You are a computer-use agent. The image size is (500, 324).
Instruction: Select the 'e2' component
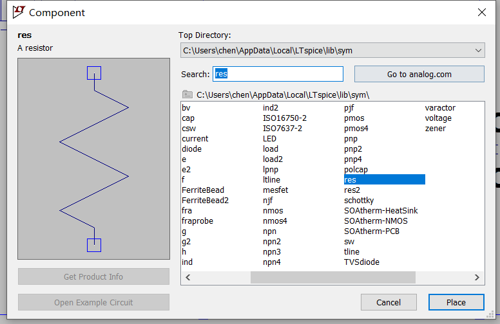186,169
